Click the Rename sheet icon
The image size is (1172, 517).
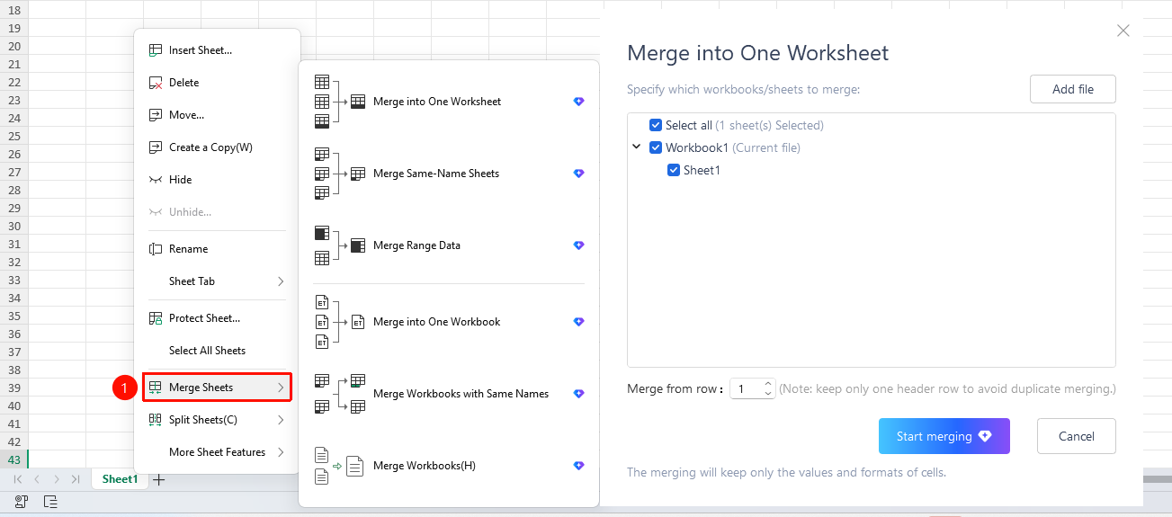coord(155,249)
